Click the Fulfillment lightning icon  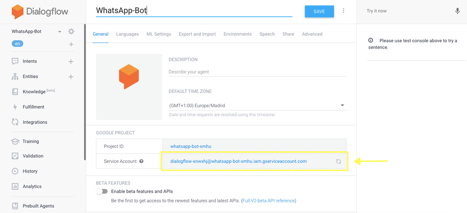(15, 107)
